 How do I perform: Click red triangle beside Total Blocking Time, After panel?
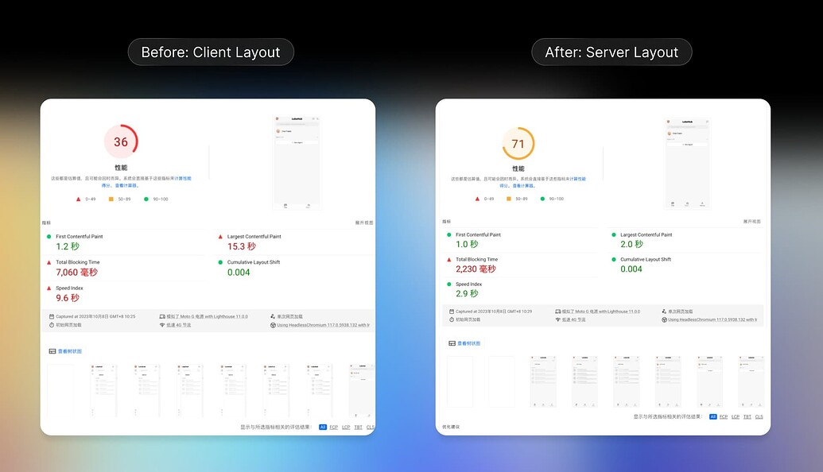(448, 260)
